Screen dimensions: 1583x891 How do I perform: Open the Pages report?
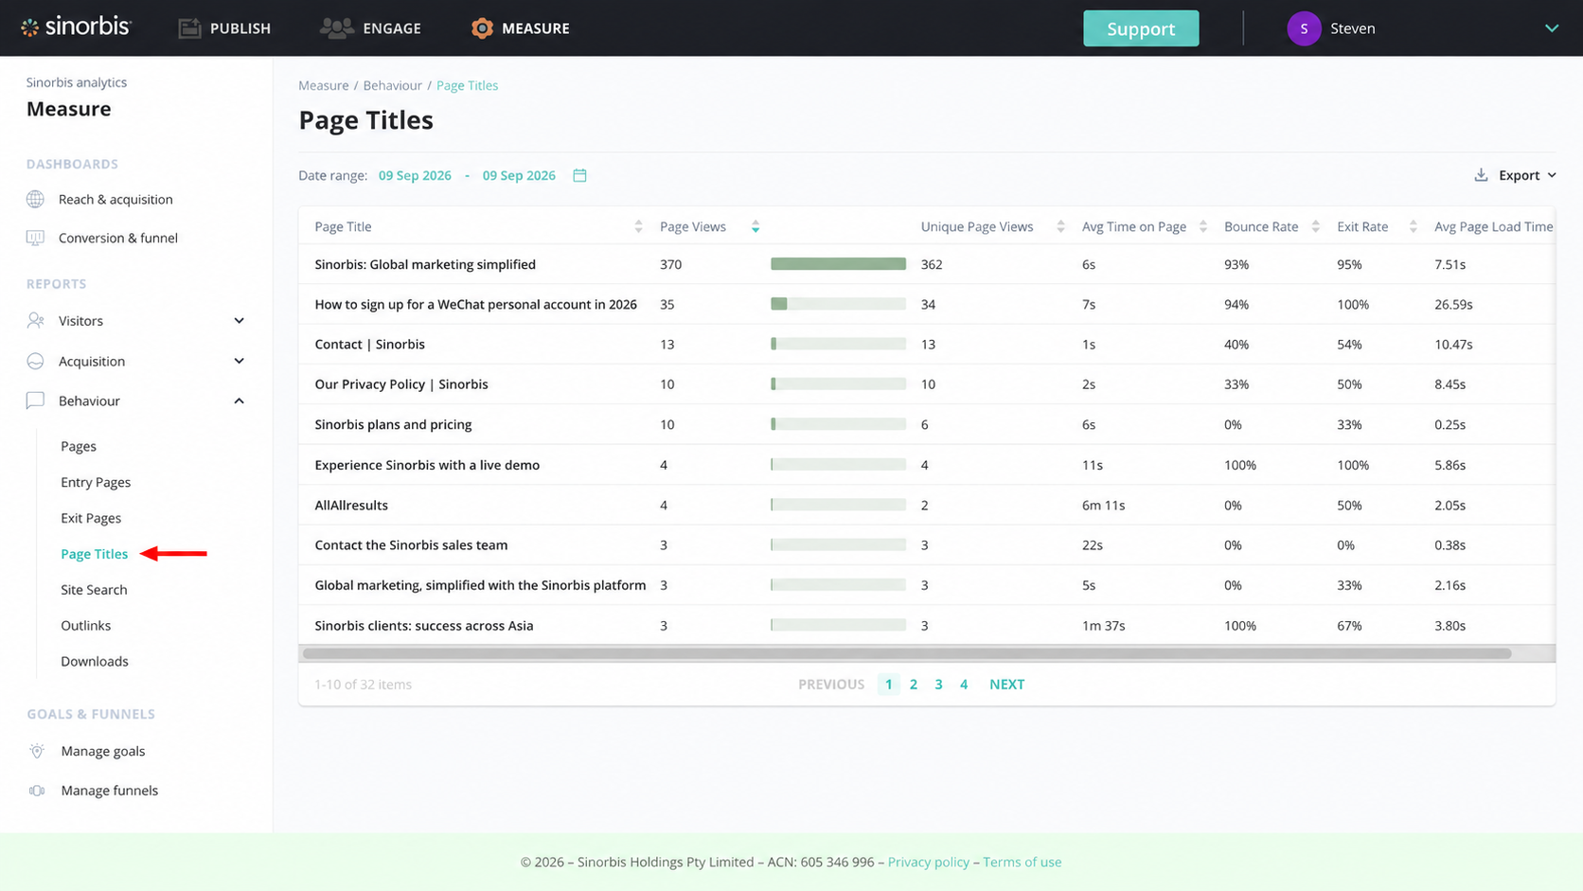coord(79,446)
